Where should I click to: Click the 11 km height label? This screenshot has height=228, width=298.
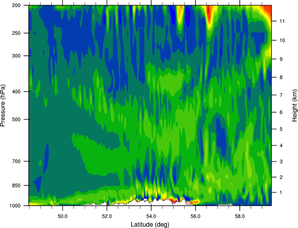(282, 21)
